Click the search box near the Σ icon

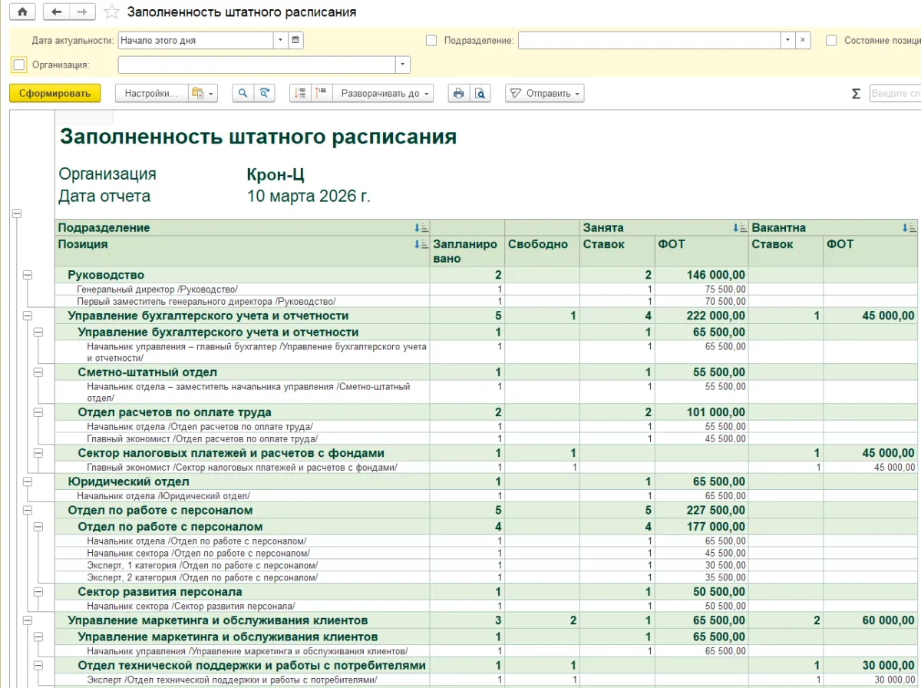coord(895,93)
